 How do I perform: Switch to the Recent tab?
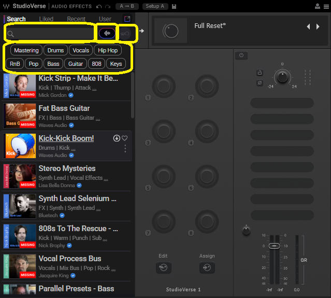(x=76, y=19)
